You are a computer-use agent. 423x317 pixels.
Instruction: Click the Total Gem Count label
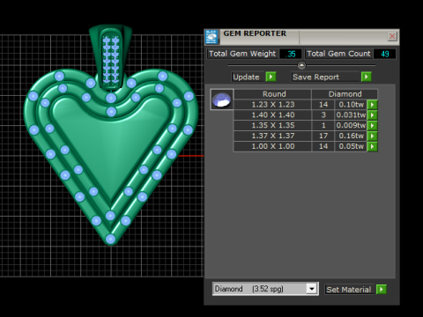pyautogui.click(x=338, y=54)
